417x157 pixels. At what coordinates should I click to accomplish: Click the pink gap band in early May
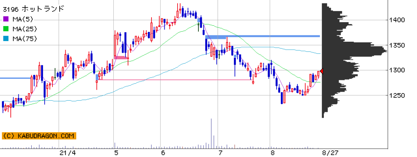(121, 58)
